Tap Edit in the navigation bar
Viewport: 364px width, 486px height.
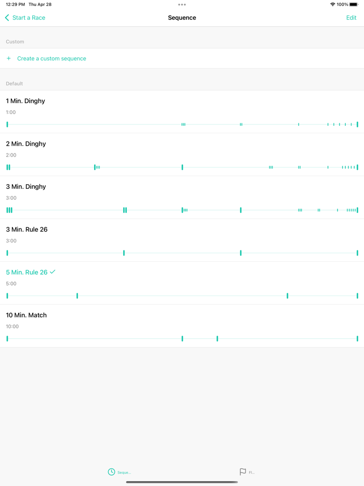point(351,18)
